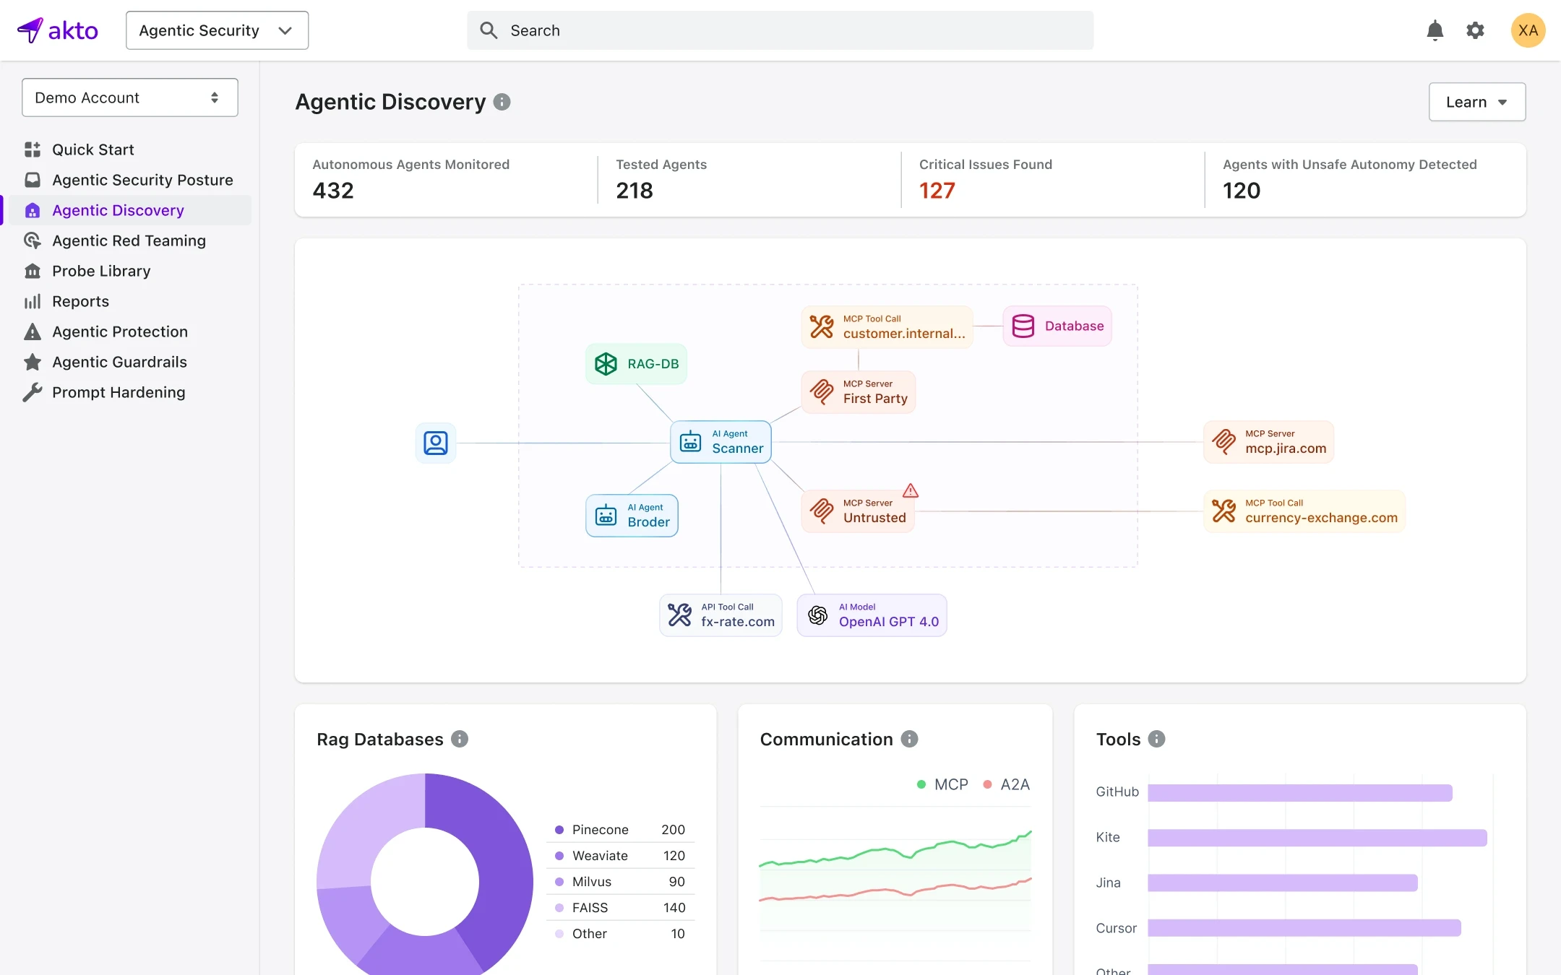1561x975 pixels.
Task: Select the Database node in the graph
Action: click(1057, 326)
